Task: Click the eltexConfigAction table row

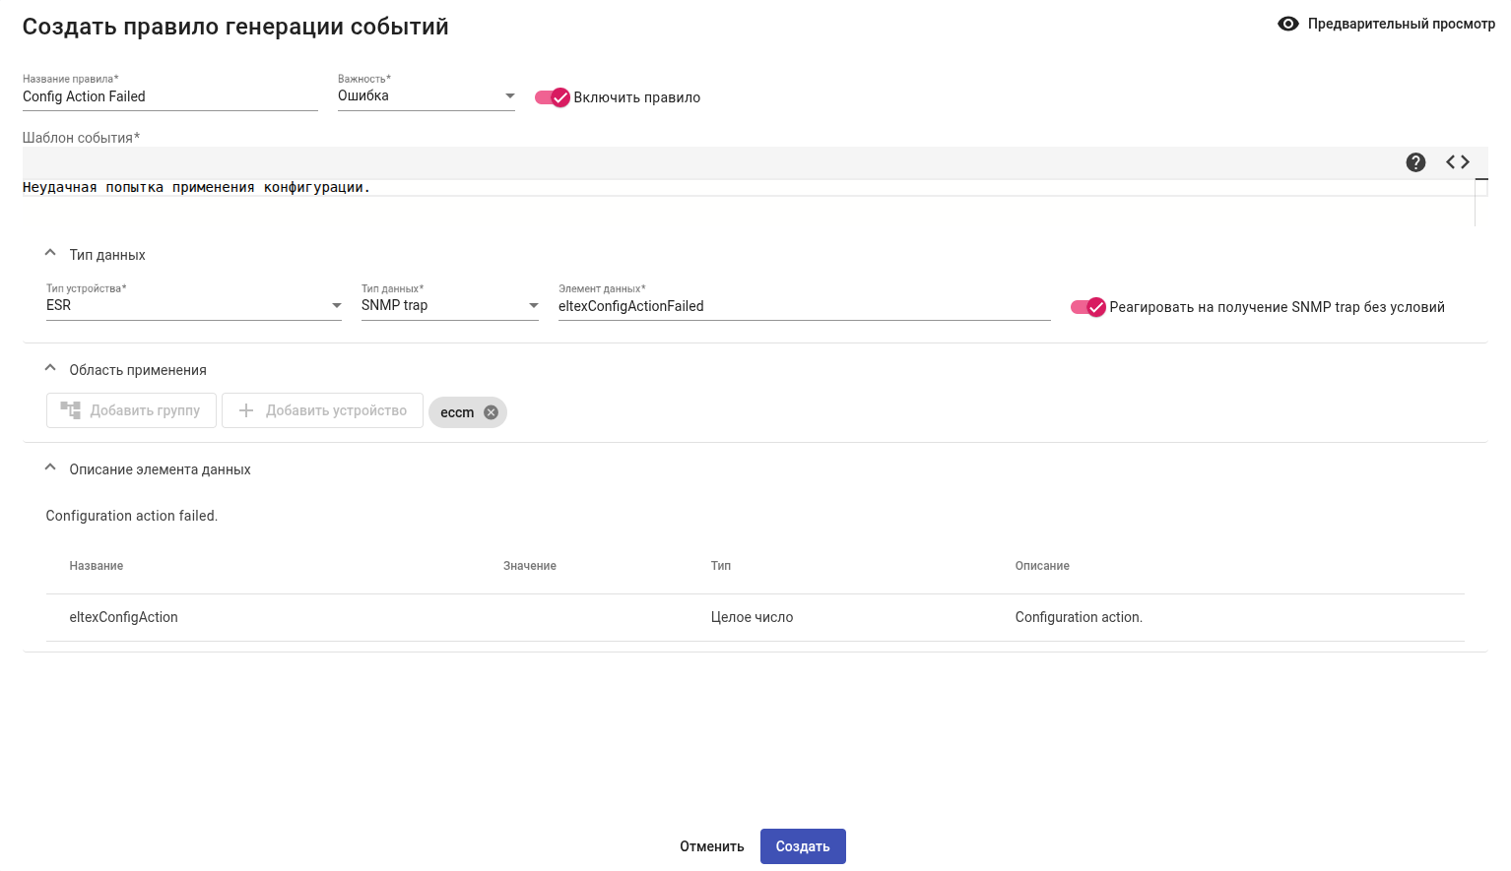Action: (755, 617)
